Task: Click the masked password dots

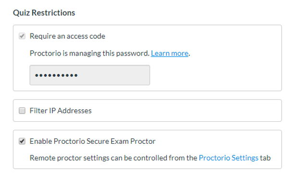Action: (56, 75)
